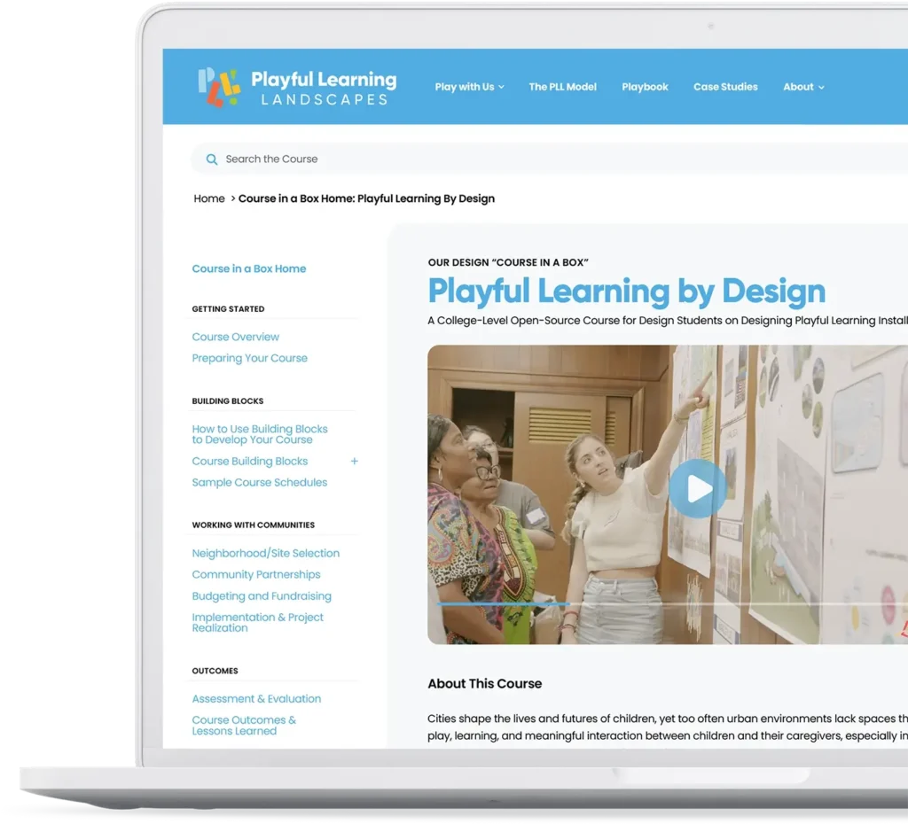This screenshot has width=908, height=824.
Task: Click the Playful Learning Landscapes logo
Action: click(x=296, y=87)
